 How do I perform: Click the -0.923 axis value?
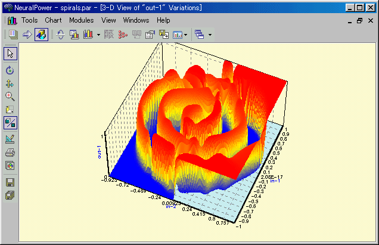109,180
